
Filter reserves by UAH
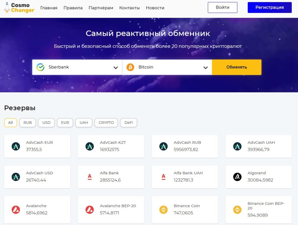coord(84,123)
